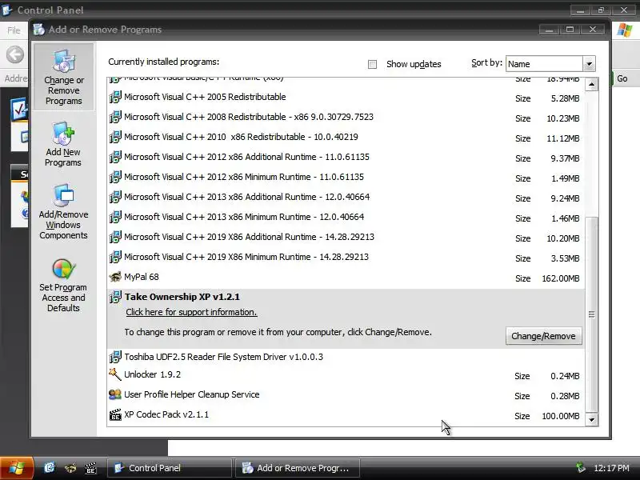Click the Change/Remove button

(543, 336)
